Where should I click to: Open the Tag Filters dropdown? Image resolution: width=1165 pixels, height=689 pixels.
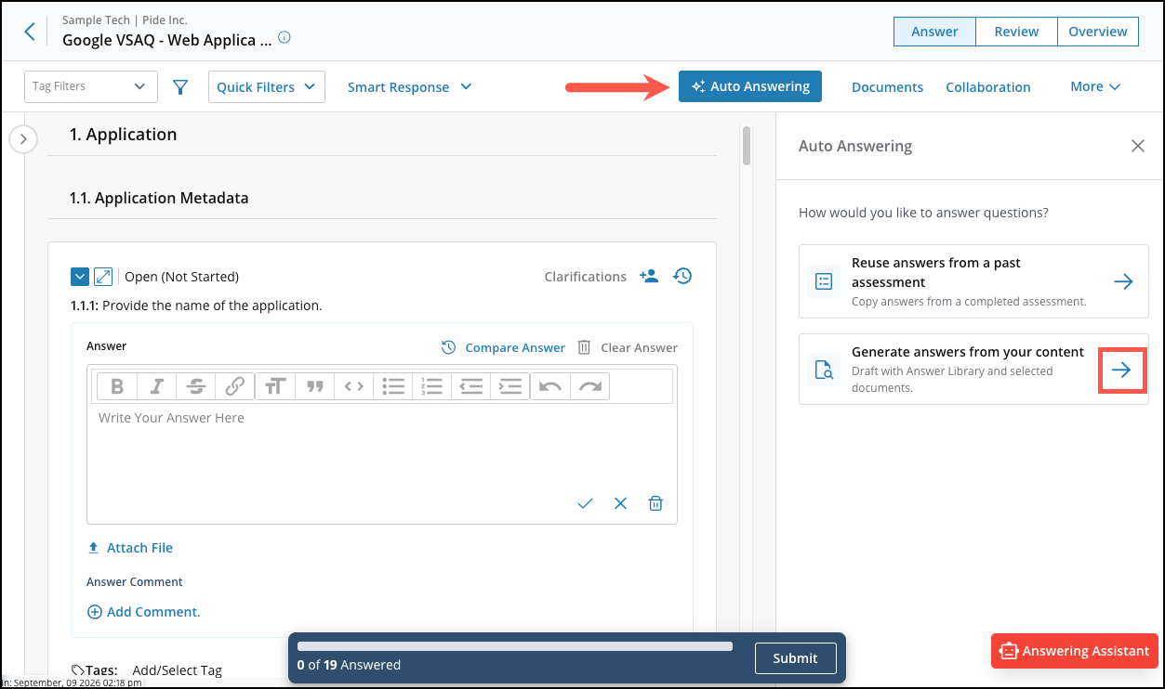click(90, 86)
